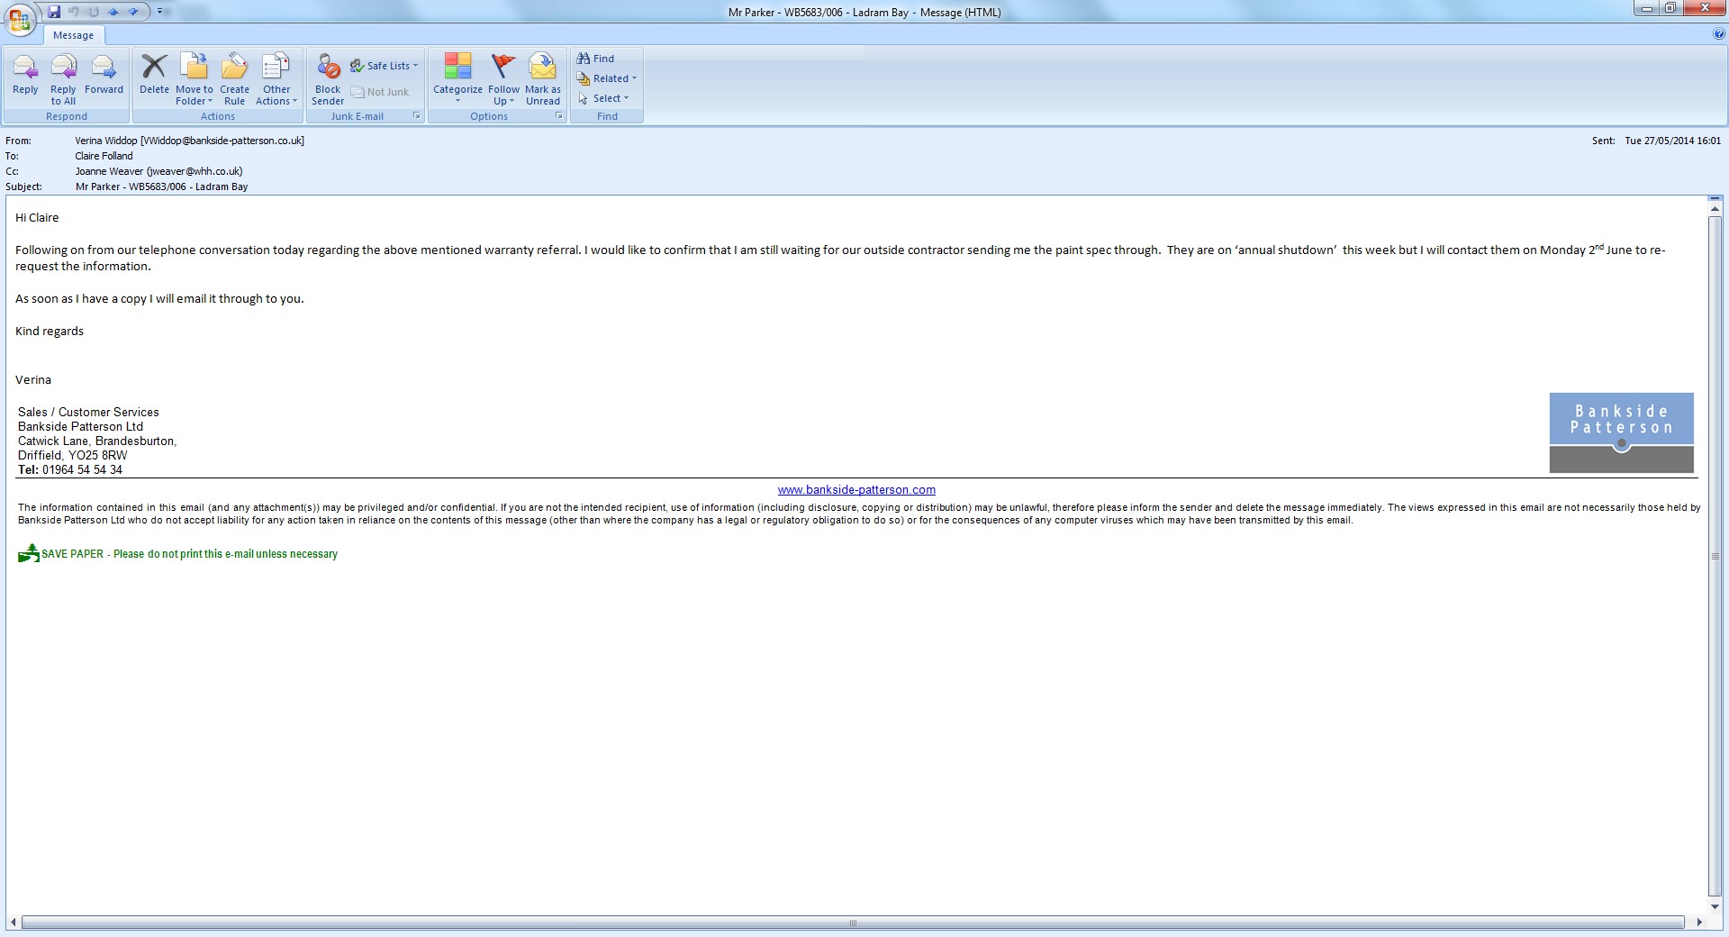Mark this message as Unread

point(542,79)
